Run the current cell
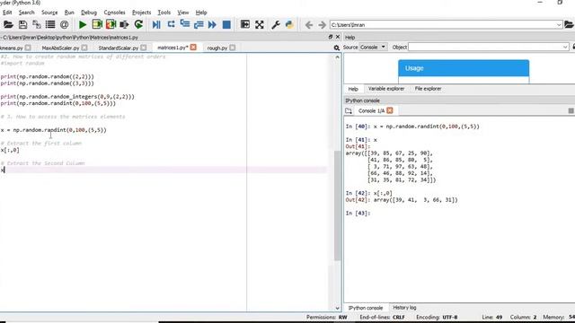 point(97,24)
